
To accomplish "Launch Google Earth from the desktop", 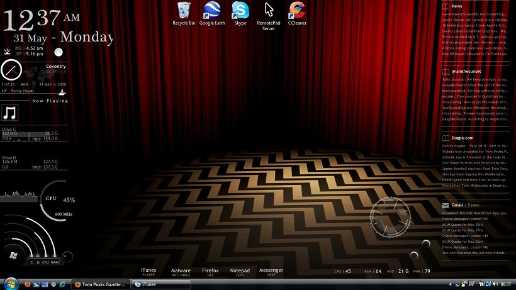I will [212, 14].
